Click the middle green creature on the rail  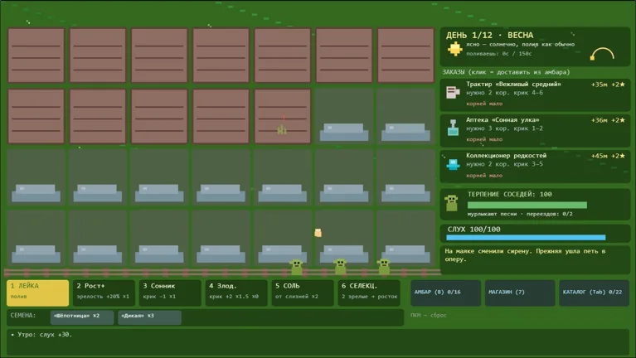pos(340,266)
